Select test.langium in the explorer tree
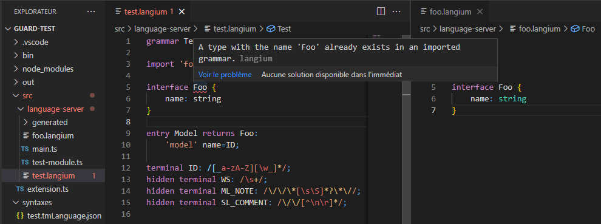 click(x=53, y=176)
